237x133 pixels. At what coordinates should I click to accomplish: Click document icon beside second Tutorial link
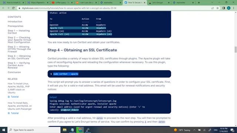tap(9, 113)
